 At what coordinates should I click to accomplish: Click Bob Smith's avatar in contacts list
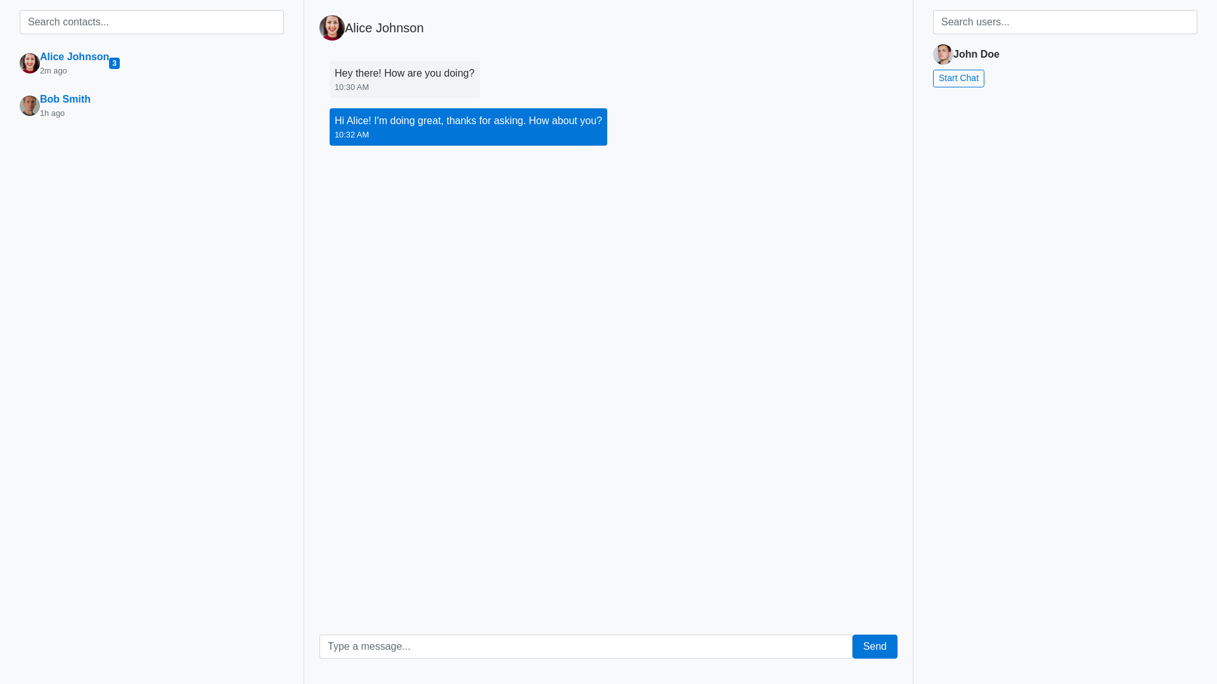[30, 106]
